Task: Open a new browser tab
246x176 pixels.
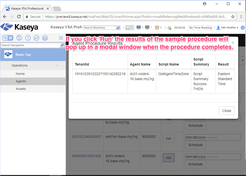Action: (57, 9)
